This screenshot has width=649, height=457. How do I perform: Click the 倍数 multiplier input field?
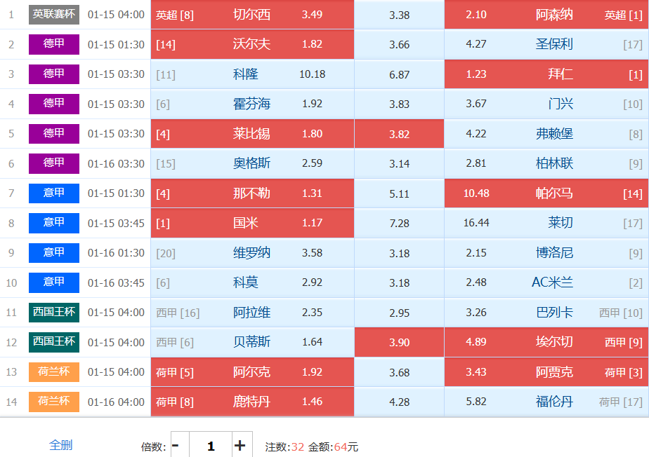point(210,446)
